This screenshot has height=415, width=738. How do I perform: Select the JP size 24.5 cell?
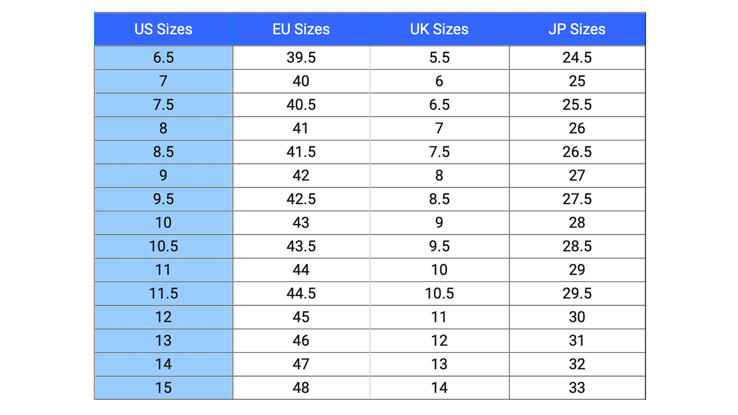click(577, 58)
